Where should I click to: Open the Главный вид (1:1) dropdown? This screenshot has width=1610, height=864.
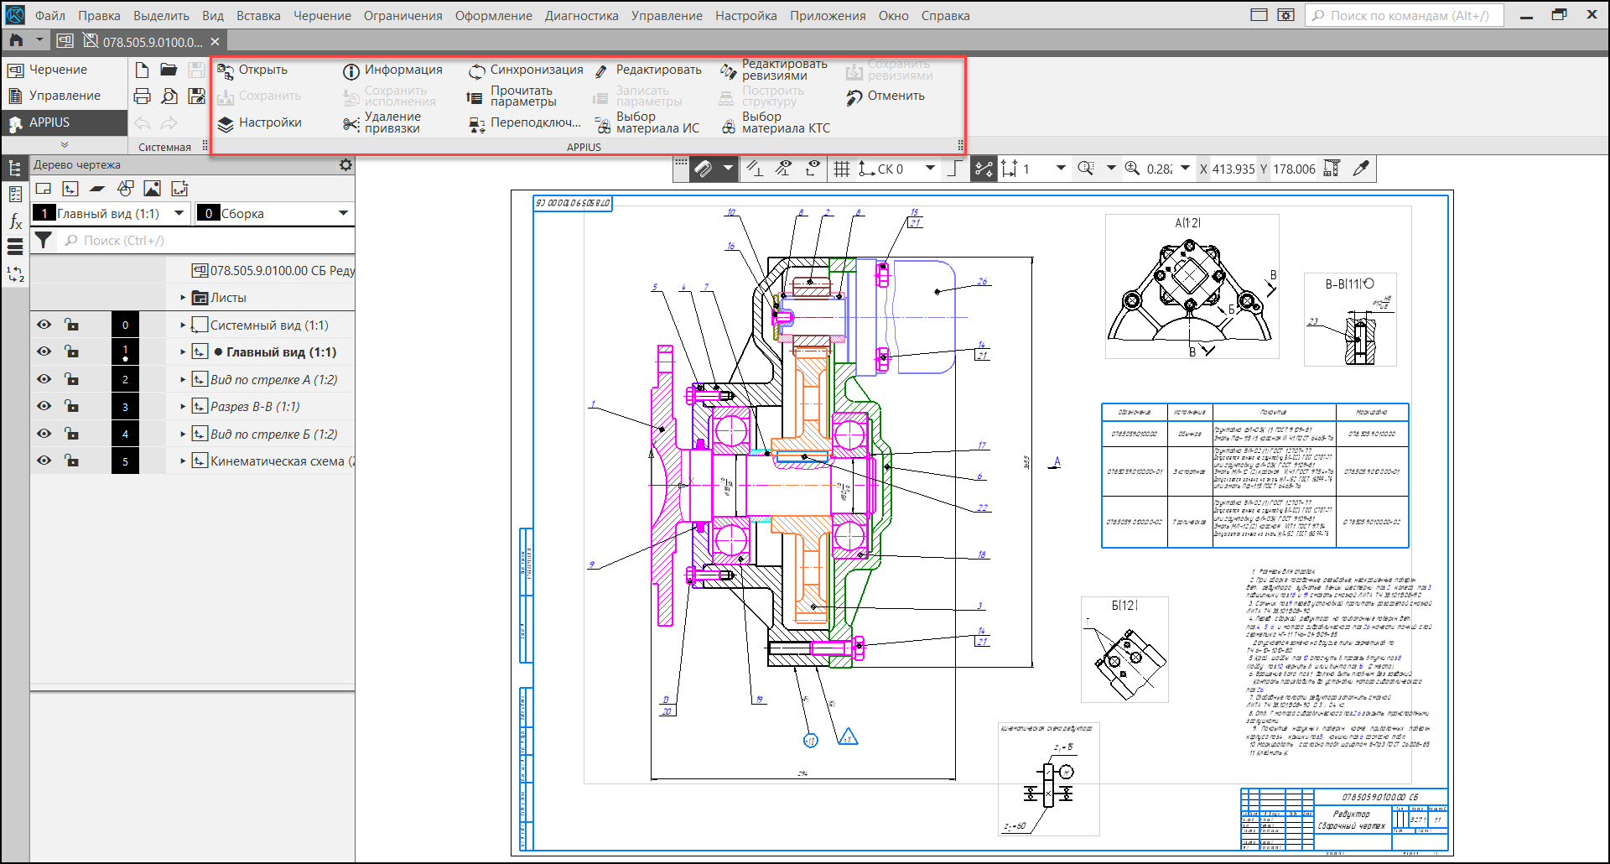[179, 214]
